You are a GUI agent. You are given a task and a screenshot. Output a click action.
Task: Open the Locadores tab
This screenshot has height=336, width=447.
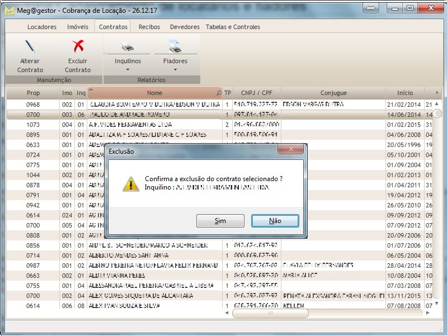42,27
